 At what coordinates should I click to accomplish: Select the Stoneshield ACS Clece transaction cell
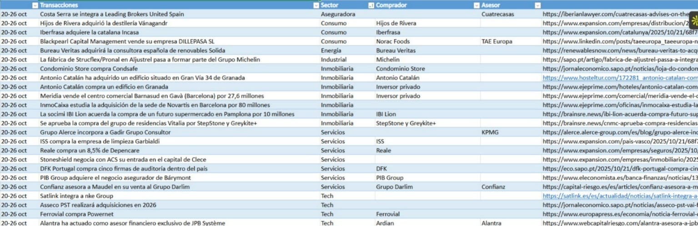pos(179,159)
